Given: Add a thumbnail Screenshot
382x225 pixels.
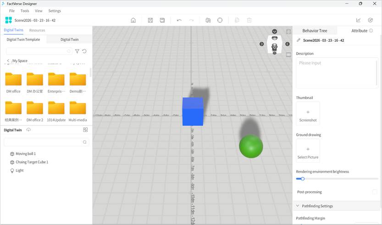Looking at the screenshot, I should [308, 114].
